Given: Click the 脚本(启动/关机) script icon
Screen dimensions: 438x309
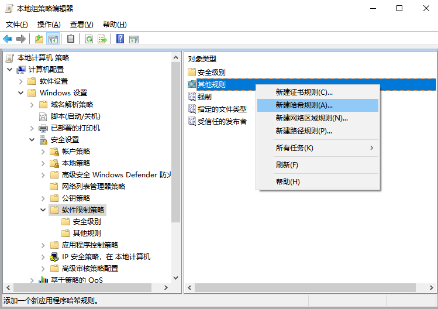Looking at the screenshot, I should coord(43,116).
